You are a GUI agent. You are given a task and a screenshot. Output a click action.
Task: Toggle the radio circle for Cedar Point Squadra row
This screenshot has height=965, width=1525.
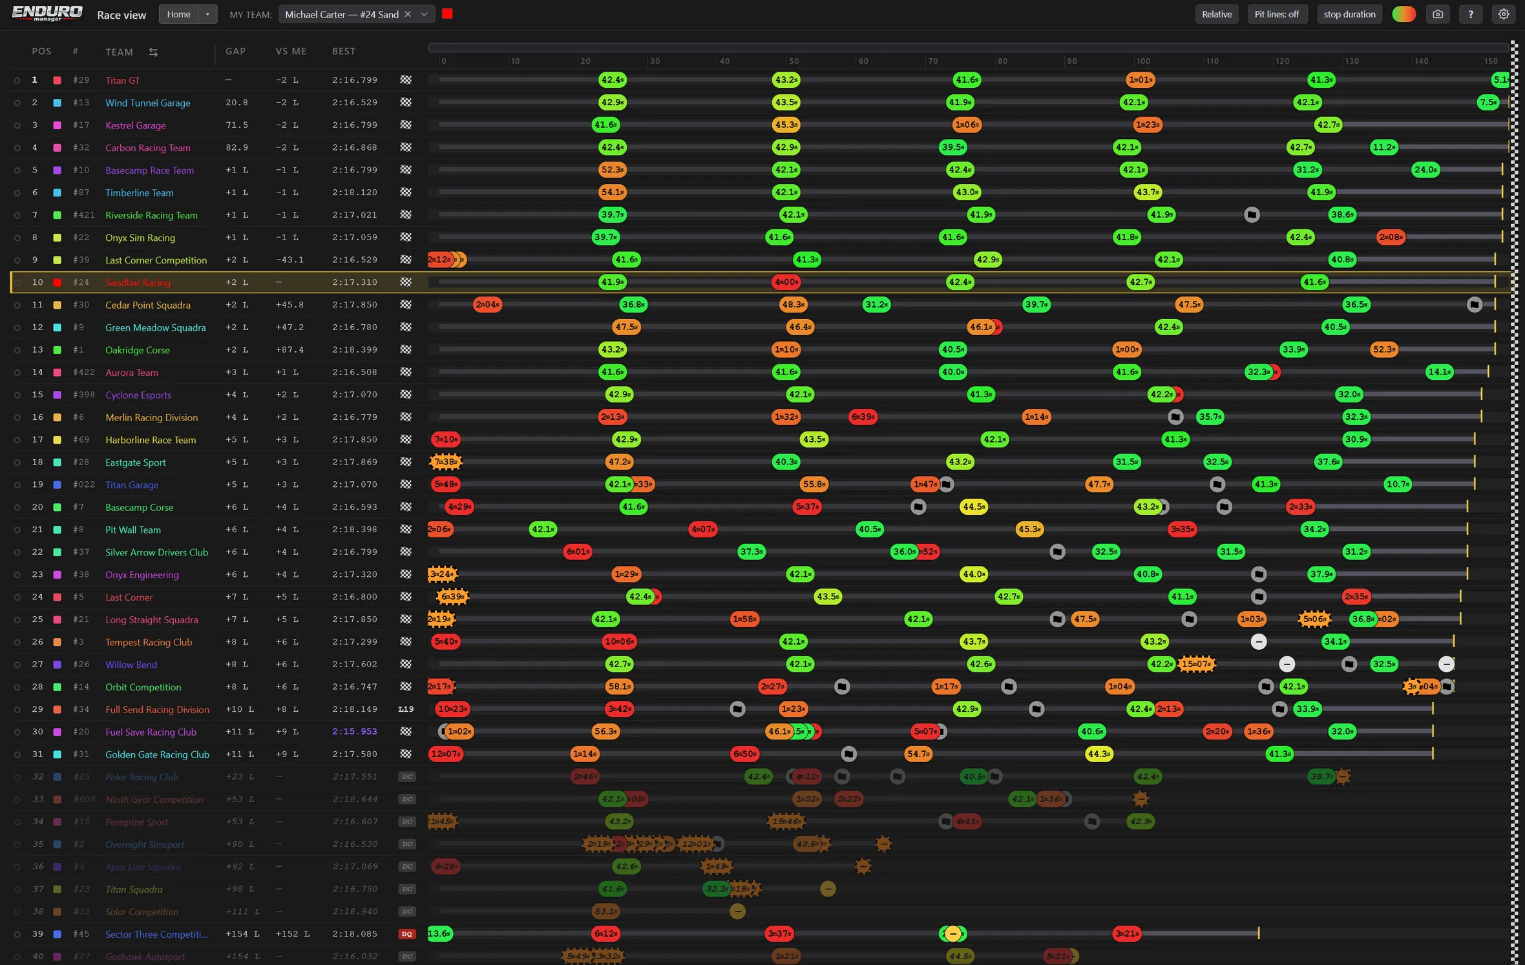click(17, 305)
